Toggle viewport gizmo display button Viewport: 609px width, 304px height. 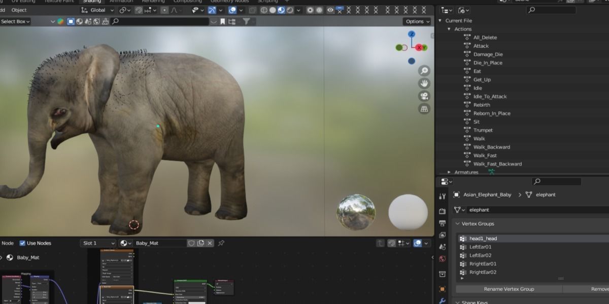[212, 10]
